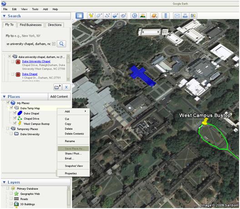This screenshot has width=240, height=209.
Task: Collapse the Layers panel
Action: (4, 182)
